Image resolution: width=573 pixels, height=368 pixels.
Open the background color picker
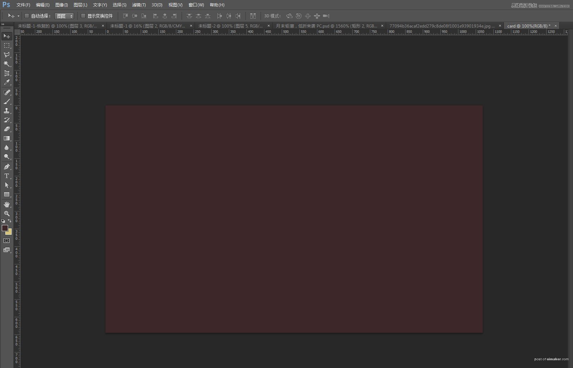pyautogui.click(x=10, y=233)
